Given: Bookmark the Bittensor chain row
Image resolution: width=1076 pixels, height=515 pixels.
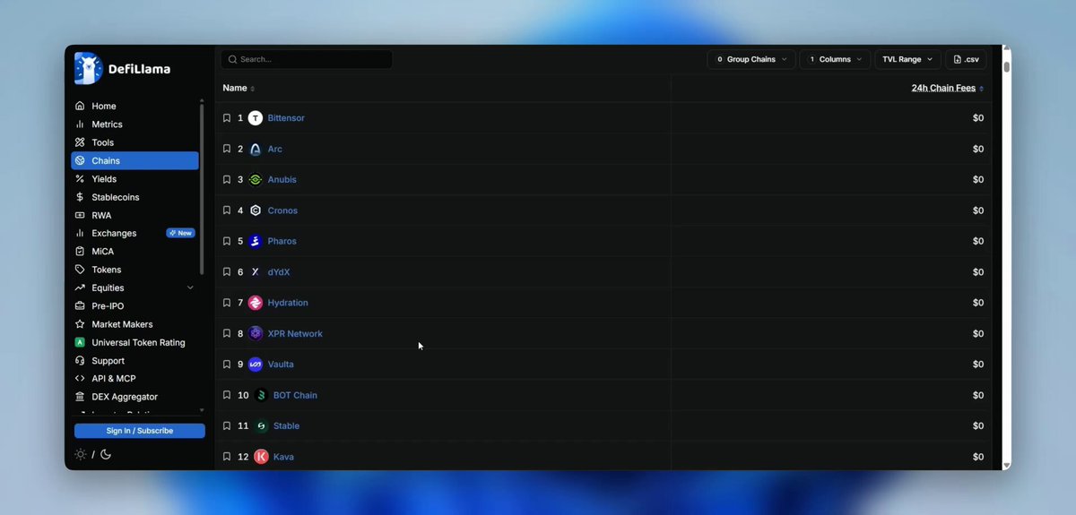Looking at the screenshot, I should click(227, 118).
